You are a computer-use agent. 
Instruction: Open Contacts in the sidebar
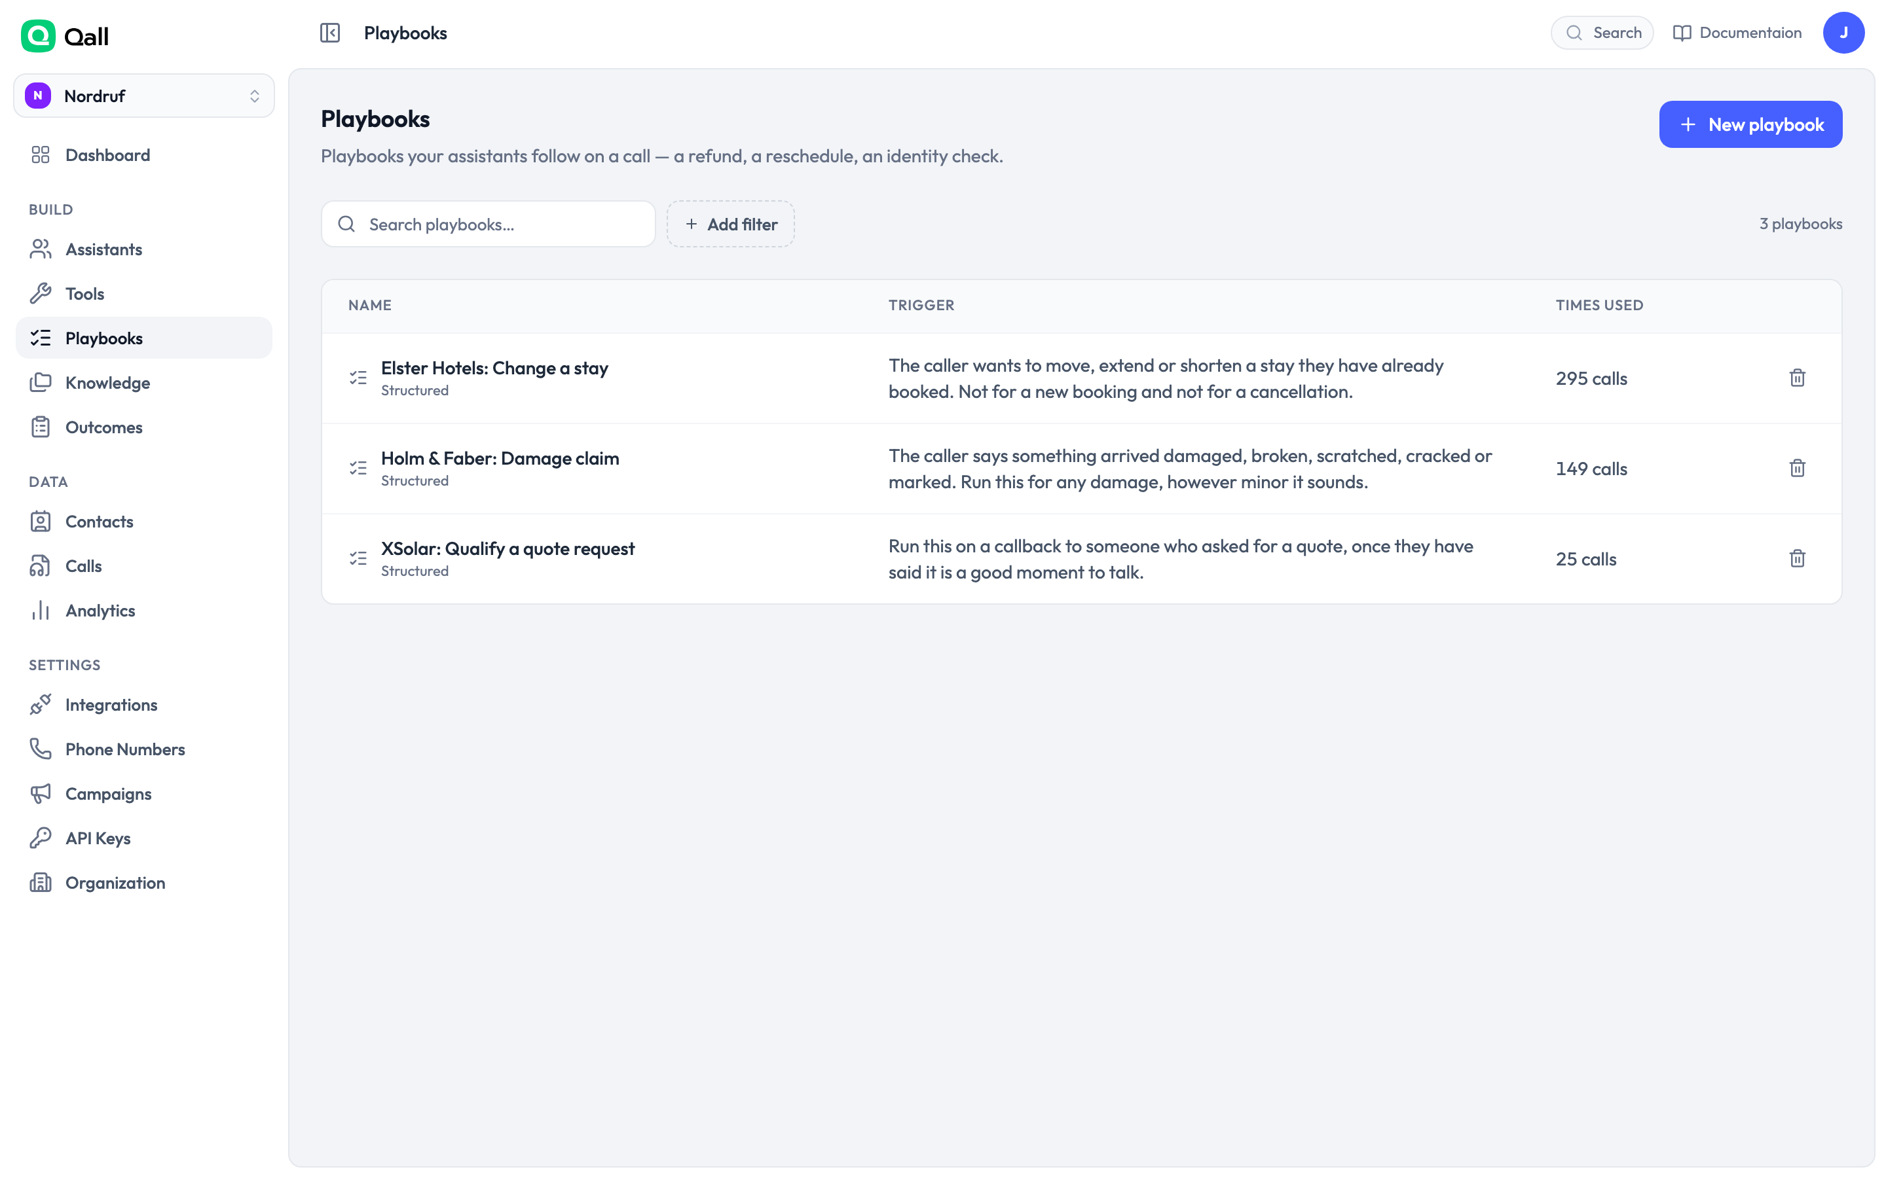144,521
